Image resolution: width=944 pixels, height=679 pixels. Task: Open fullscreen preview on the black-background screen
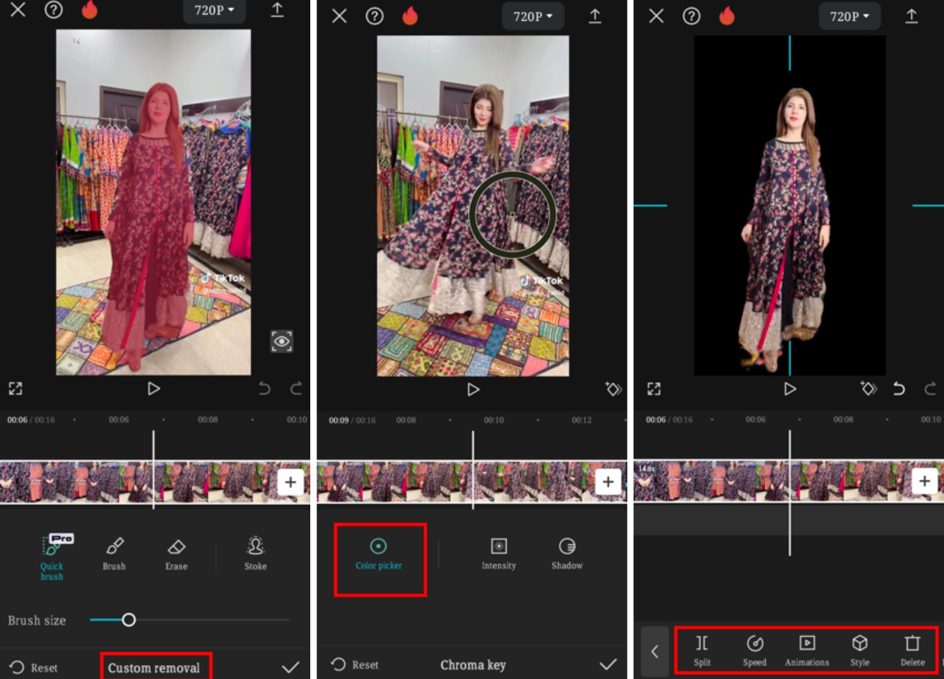(x=654, y=389)
